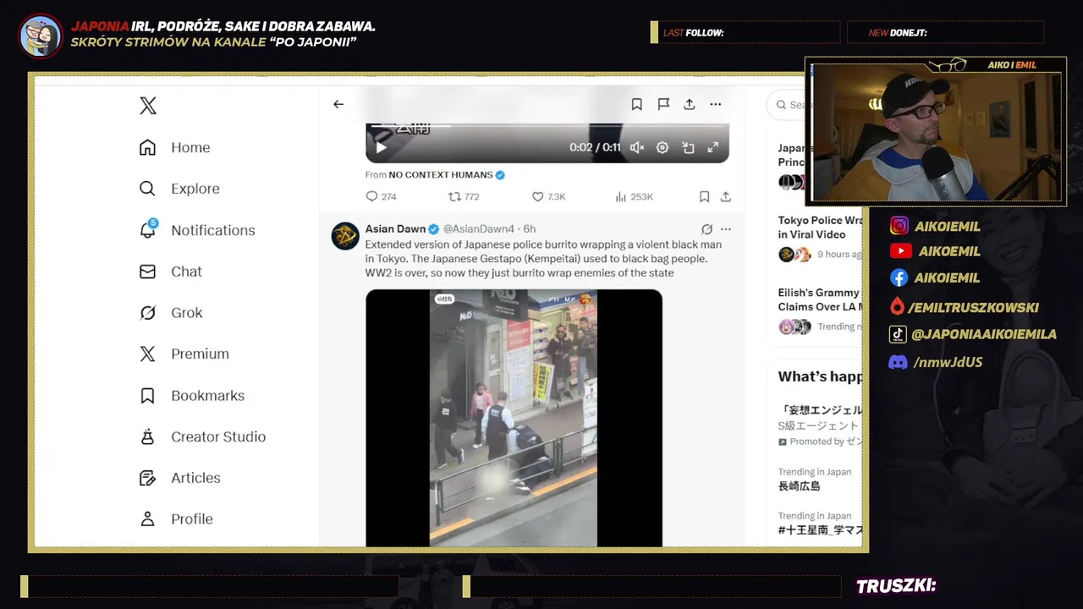Open header three-dot more menu
This screenshot has height=609, width=1083.
point(716,104)
